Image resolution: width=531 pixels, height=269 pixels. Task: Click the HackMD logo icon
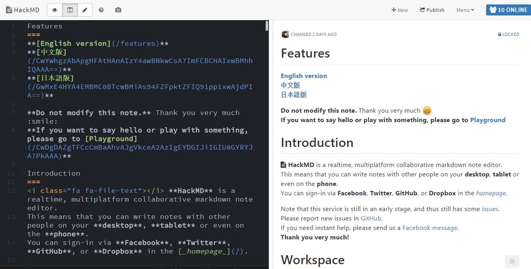point(8,9)
